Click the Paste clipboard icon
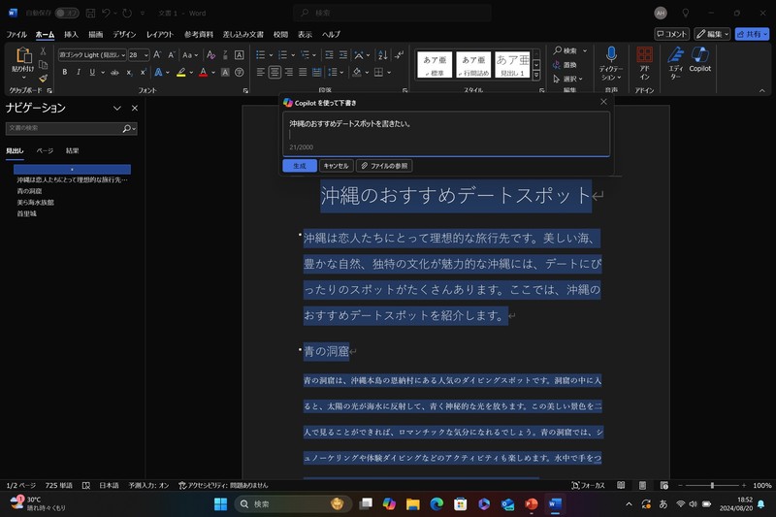 (23, 55)
